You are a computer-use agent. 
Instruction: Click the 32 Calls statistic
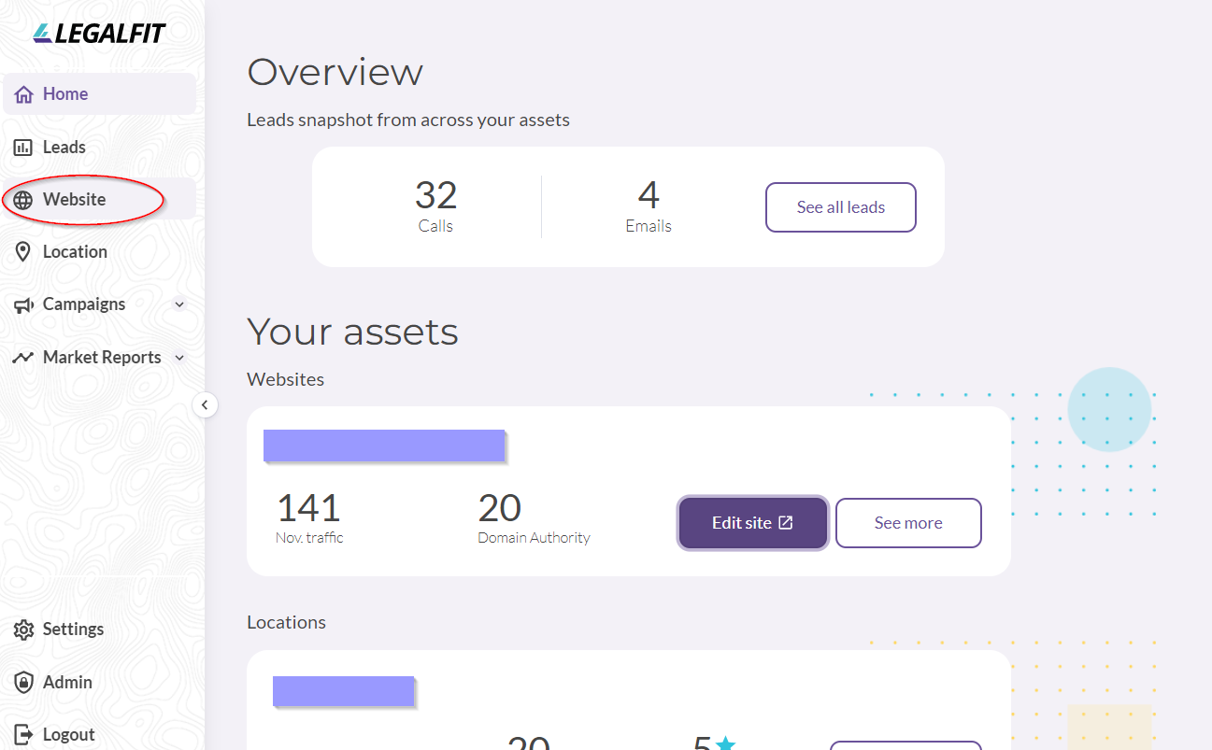[x=435, y=206]
